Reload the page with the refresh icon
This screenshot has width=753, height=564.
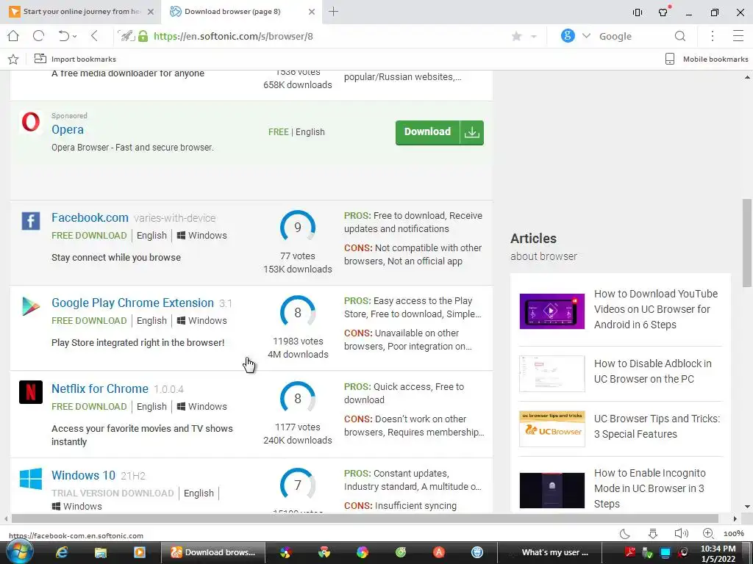[38, 36]
